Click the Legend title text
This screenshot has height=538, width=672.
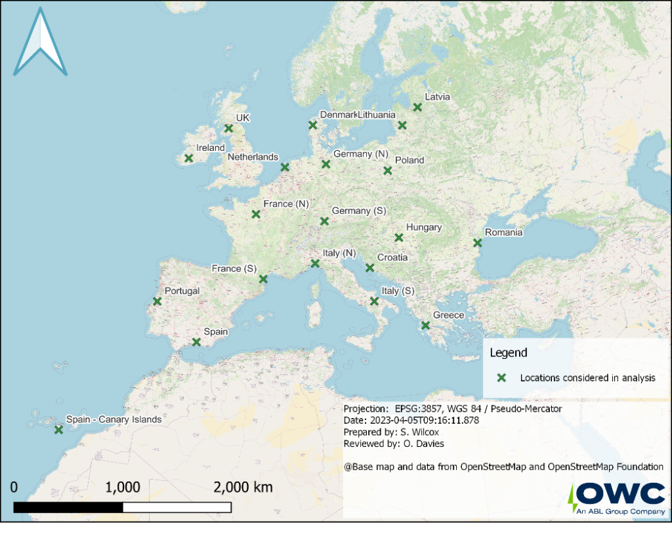[x=509, y=353]
